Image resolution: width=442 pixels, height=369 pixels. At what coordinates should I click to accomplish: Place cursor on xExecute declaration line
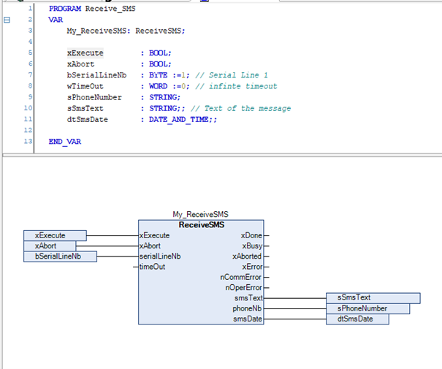tap(119, 53)
